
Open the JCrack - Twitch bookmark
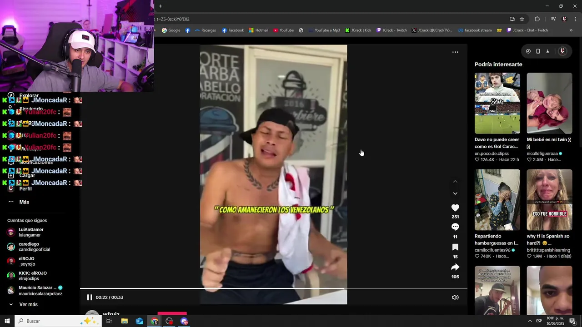click(x=391, y=30)
